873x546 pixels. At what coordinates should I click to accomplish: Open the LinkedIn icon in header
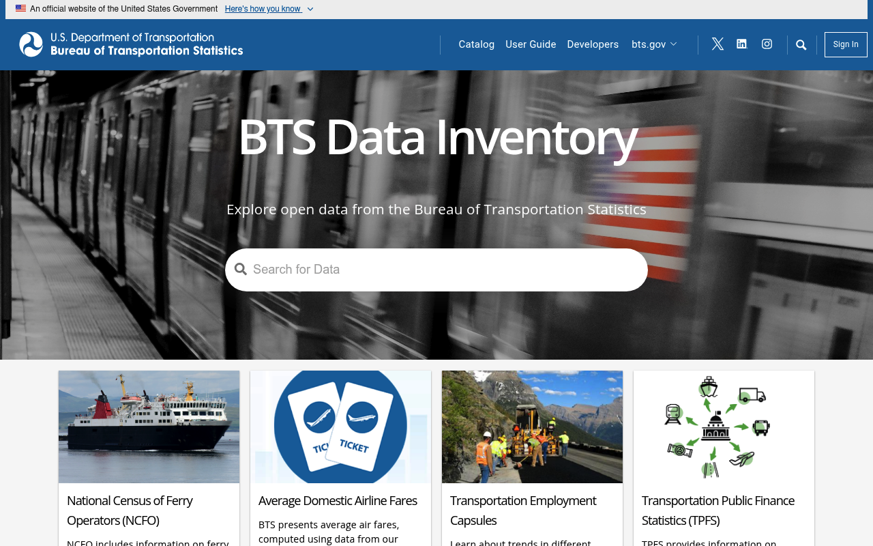(742, 44)
